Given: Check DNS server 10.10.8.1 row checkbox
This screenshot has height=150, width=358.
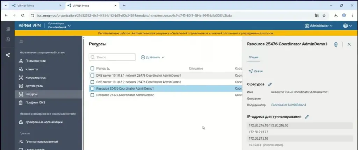Looking at the screenshot, I should (x=92, y=75).
